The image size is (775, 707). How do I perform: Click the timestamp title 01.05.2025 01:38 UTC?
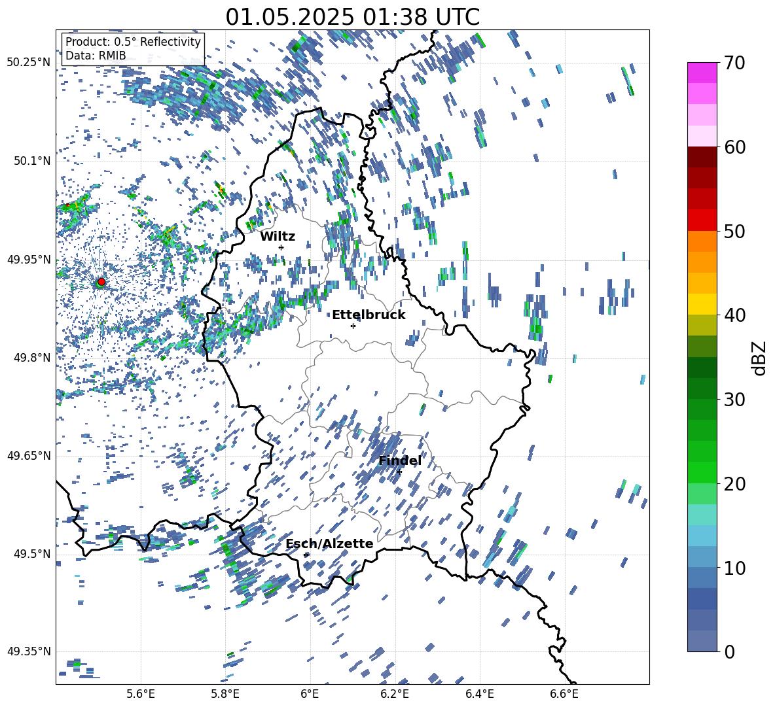352,17
